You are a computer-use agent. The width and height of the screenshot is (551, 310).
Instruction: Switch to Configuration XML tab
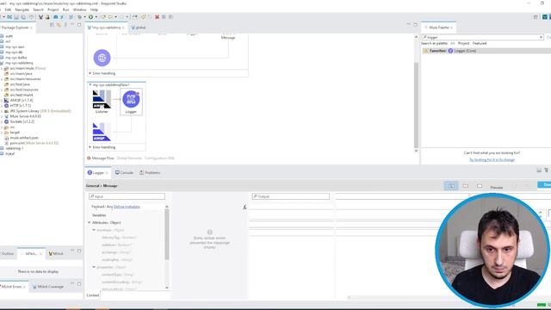[159, 158]
